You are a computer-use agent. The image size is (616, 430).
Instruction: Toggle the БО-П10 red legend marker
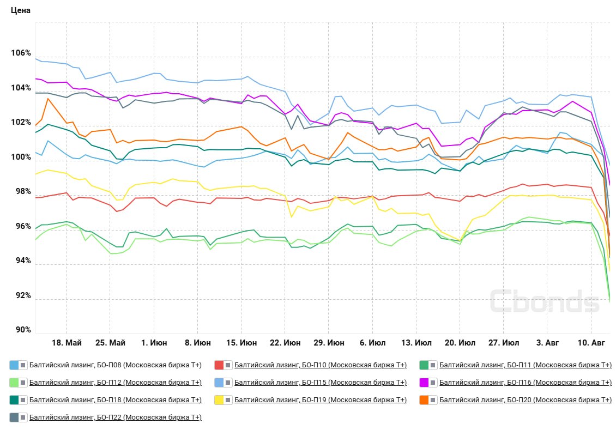(x=223, y=365)
